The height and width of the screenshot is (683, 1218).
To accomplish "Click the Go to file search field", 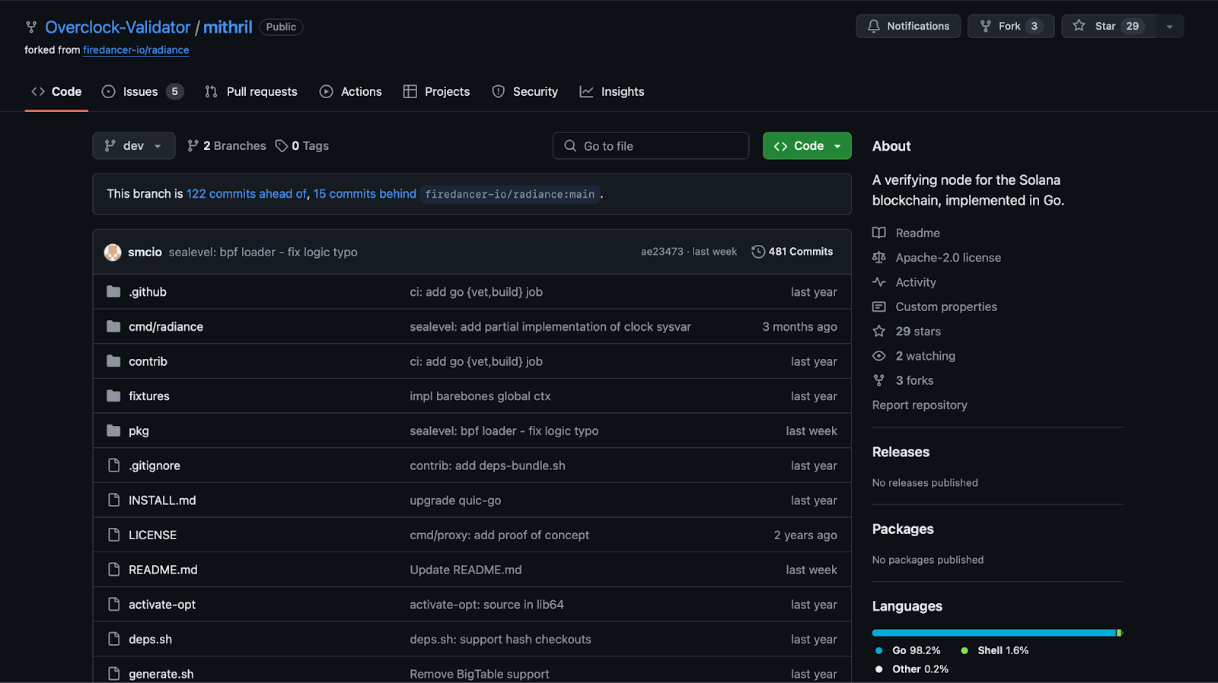I will click(x=651, y=146).
